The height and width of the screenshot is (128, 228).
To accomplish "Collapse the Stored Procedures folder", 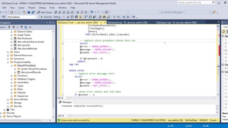I will click(12, 66).
